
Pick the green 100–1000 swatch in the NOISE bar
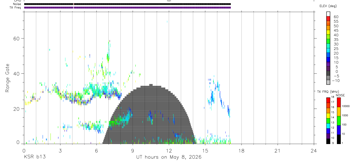click(339, 121)
